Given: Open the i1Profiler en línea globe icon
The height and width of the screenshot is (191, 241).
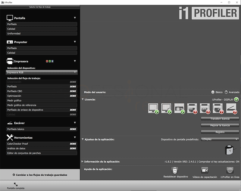Looking at the screenshot, I should (230, 170).
